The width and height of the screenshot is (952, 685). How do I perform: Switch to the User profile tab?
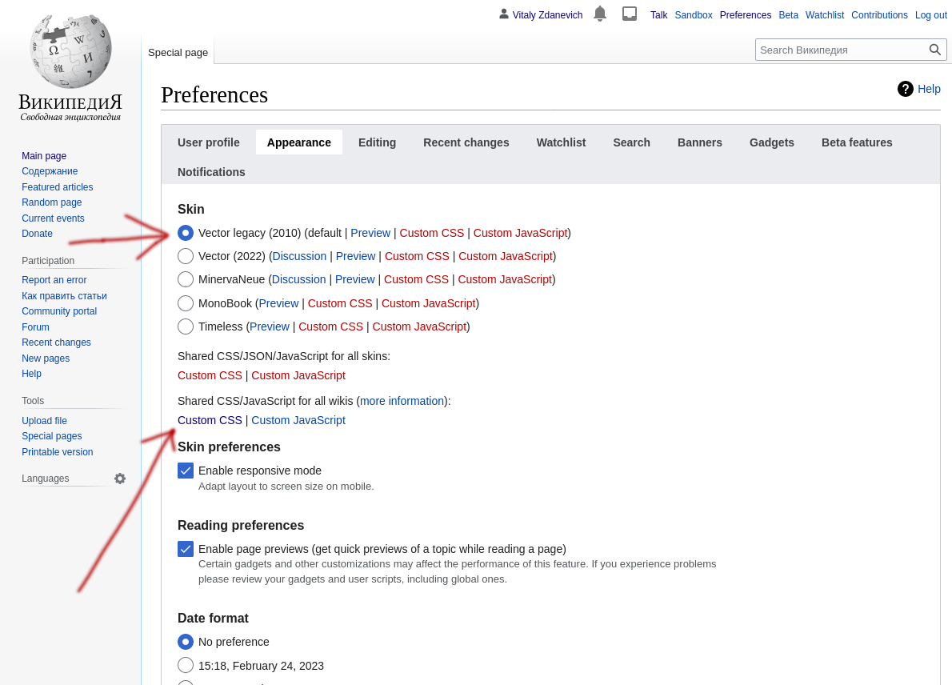(x=208, y=142)
